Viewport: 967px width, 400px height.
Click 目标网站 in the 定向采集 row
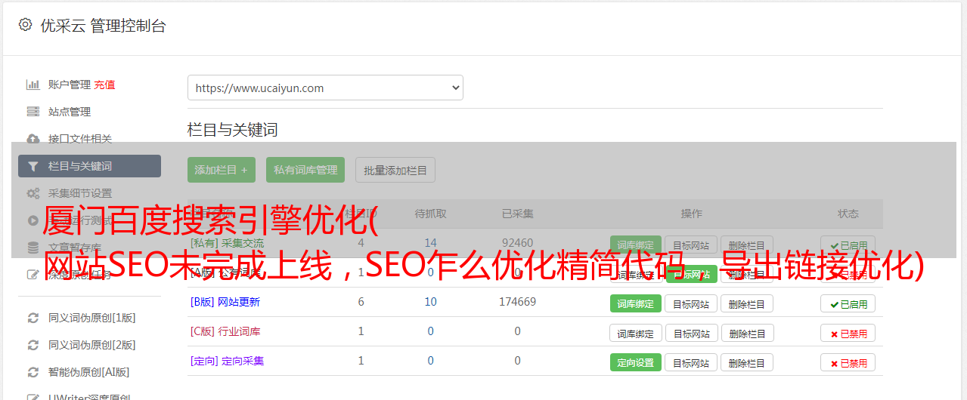point(691,362)
